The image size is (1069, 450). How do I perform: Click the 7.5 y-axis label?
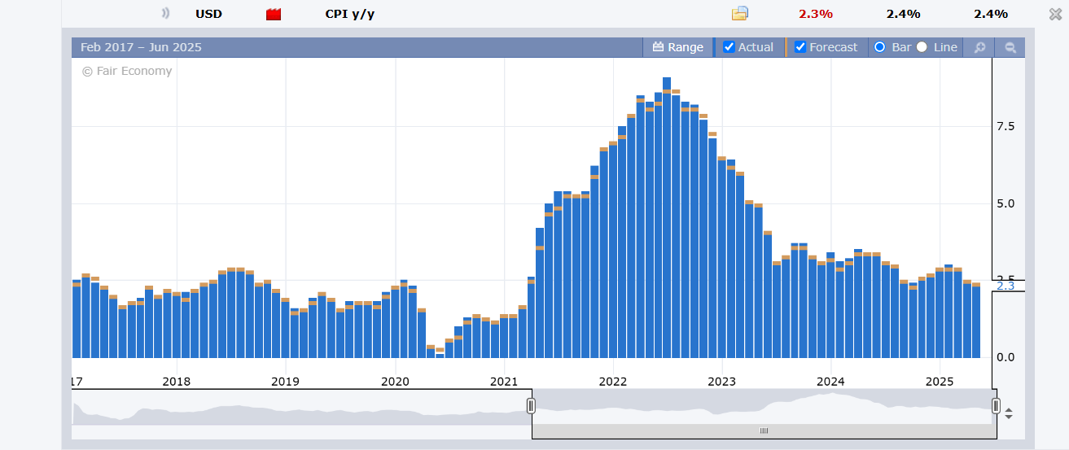(x=1005, y=126)
